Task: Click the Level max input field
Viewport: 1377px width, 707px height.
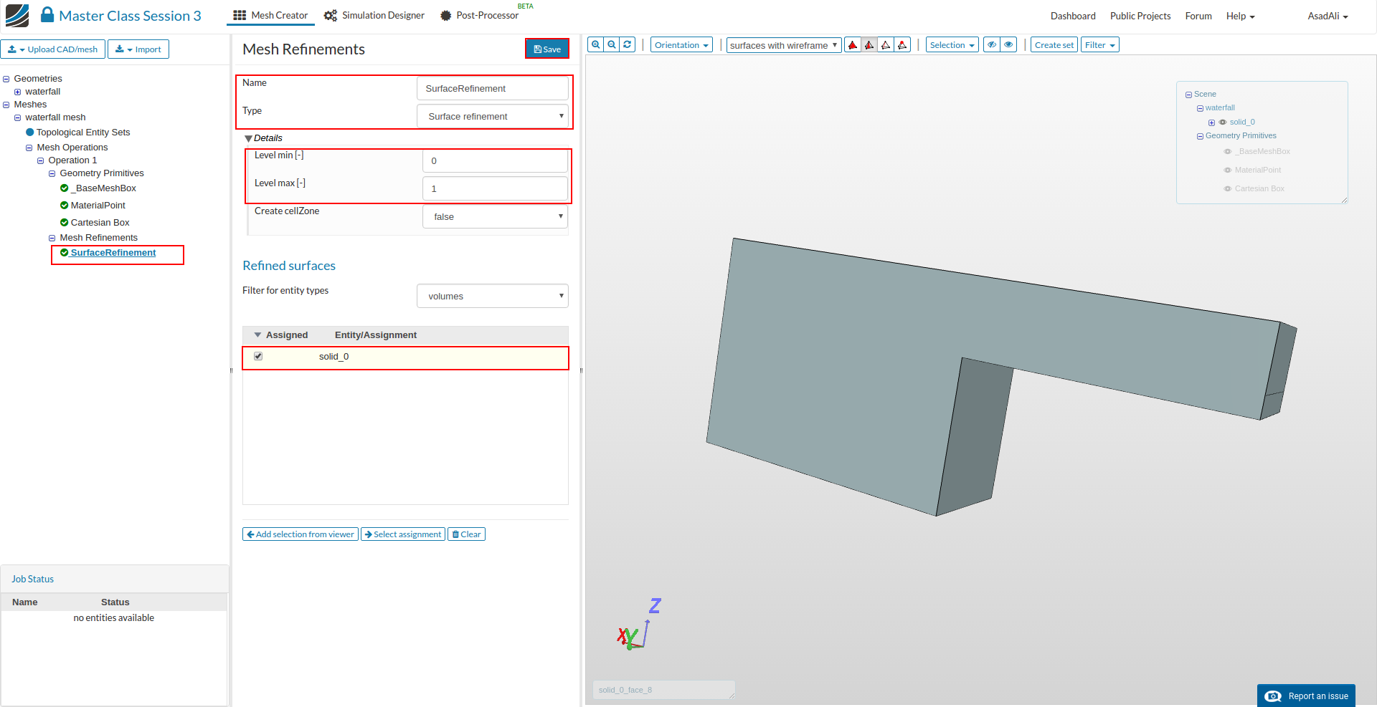Action: [x=495, y=189]
